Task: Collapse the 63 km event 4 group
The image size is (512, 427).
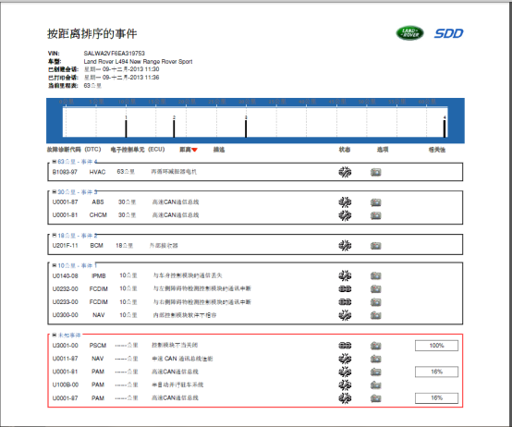Action: [55, 162]
